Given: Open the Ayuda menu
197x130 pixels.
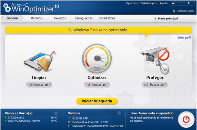Looking at the screenshot, I should pyautogui.click(x=164, y=3).
